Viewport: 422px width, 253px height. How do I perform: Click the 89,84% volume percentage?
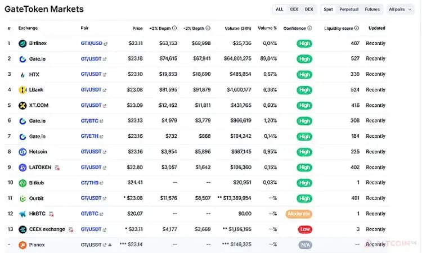(268, 58)
